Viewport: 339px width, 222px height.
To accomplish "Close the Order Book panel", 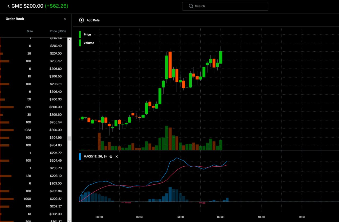I will click(65, 19).
